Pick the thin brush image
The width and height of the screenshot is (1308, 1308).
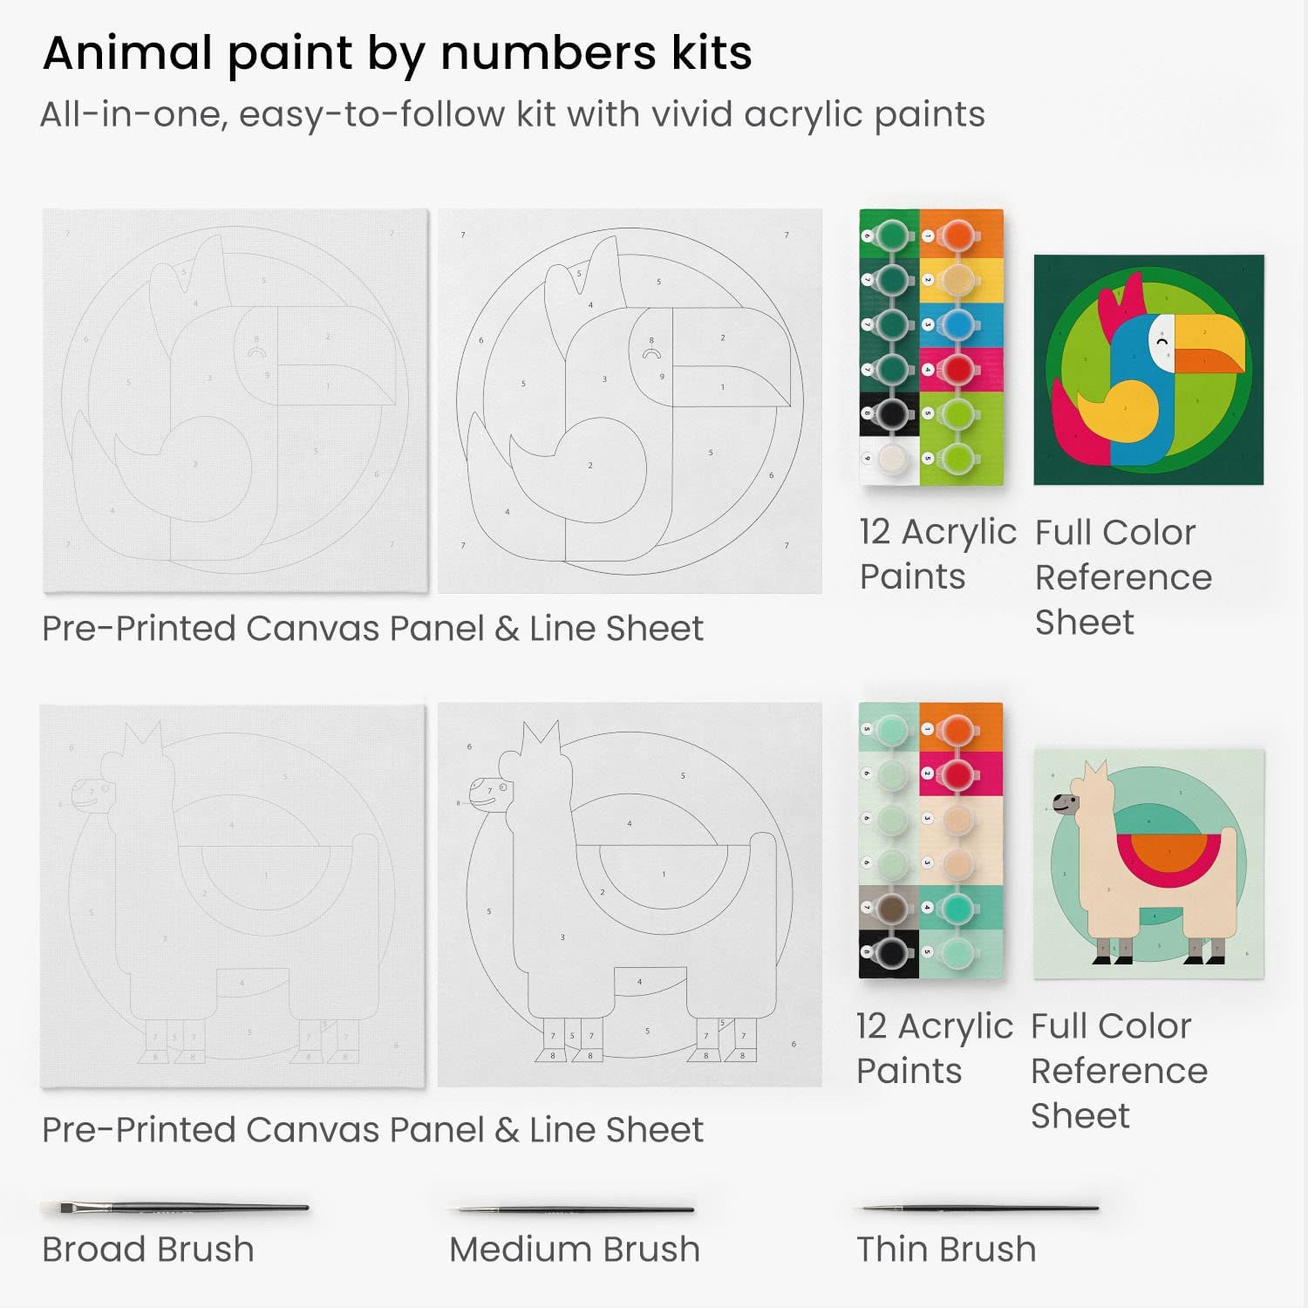click(980, 1209)
